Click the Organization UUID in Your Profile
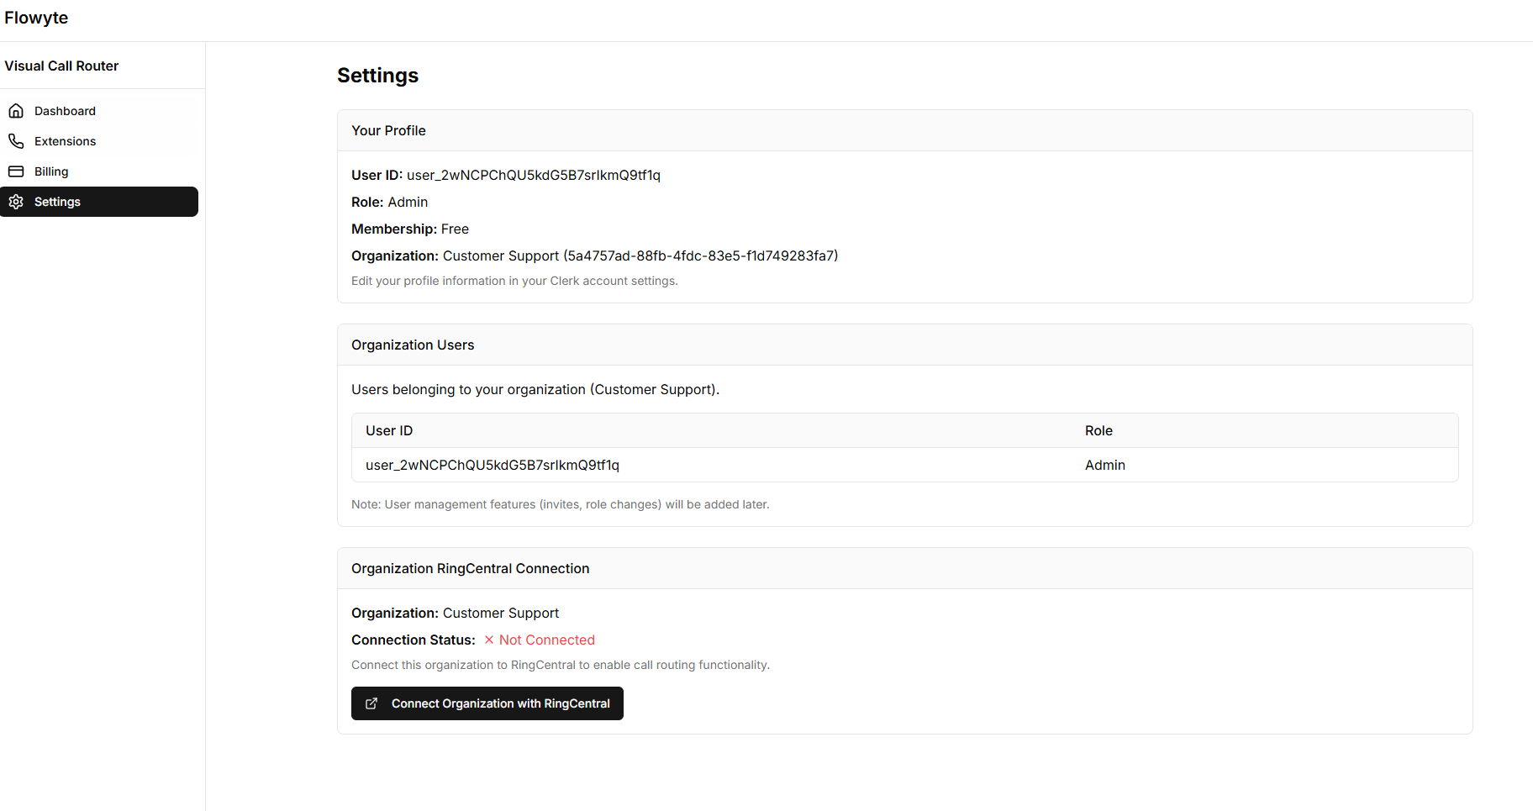The image size is (1533, 811). tap(700, 256)
